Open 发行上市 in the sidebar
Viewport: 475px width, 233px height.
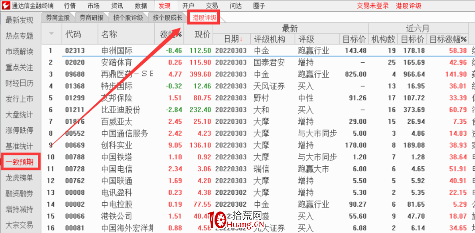click(19, 99)
